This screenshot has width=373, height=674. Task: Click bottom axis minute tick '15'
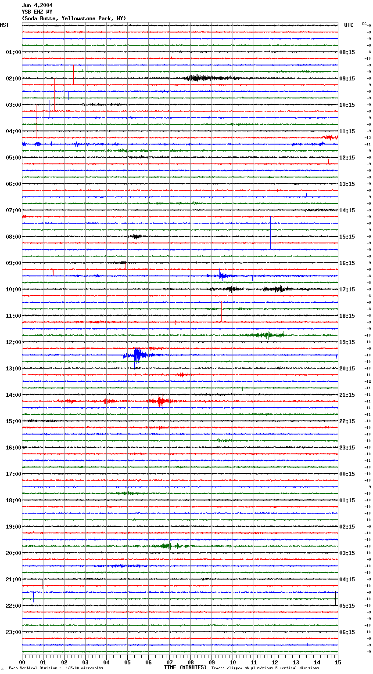pyautogui.click(x=338, y=663)
